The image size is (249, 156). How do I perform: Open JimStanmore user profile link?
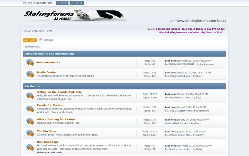tap(207, 64)
